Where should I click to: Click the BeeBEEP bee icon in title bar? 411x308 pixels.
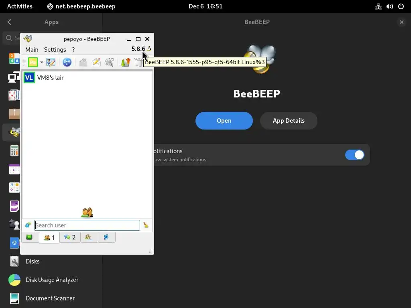click(28, 39)
